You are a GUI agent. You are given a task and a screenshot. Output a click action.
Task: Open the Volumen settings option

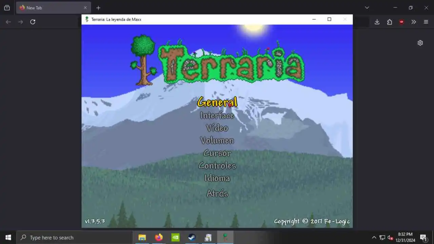point(217,141)
